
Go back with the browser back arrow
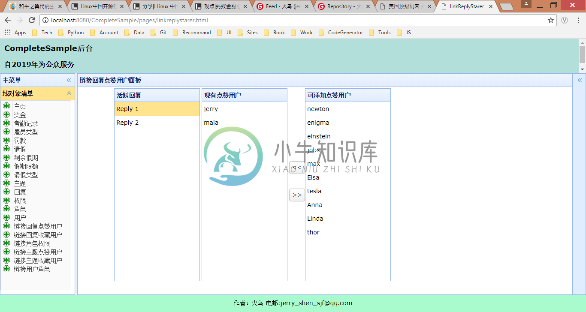[x=8, y=20]
